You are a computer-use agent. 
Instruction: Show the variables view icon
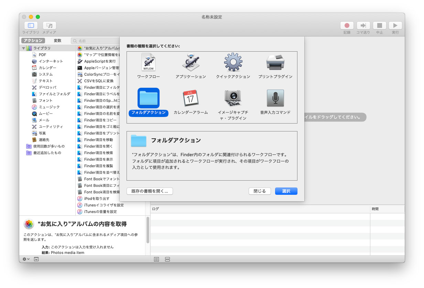click(x=167, y=259)
